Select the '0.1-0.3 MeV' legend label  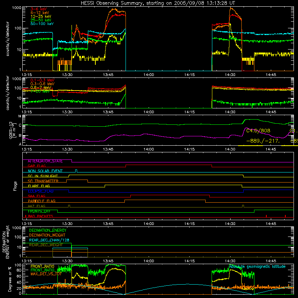(42, 80)
